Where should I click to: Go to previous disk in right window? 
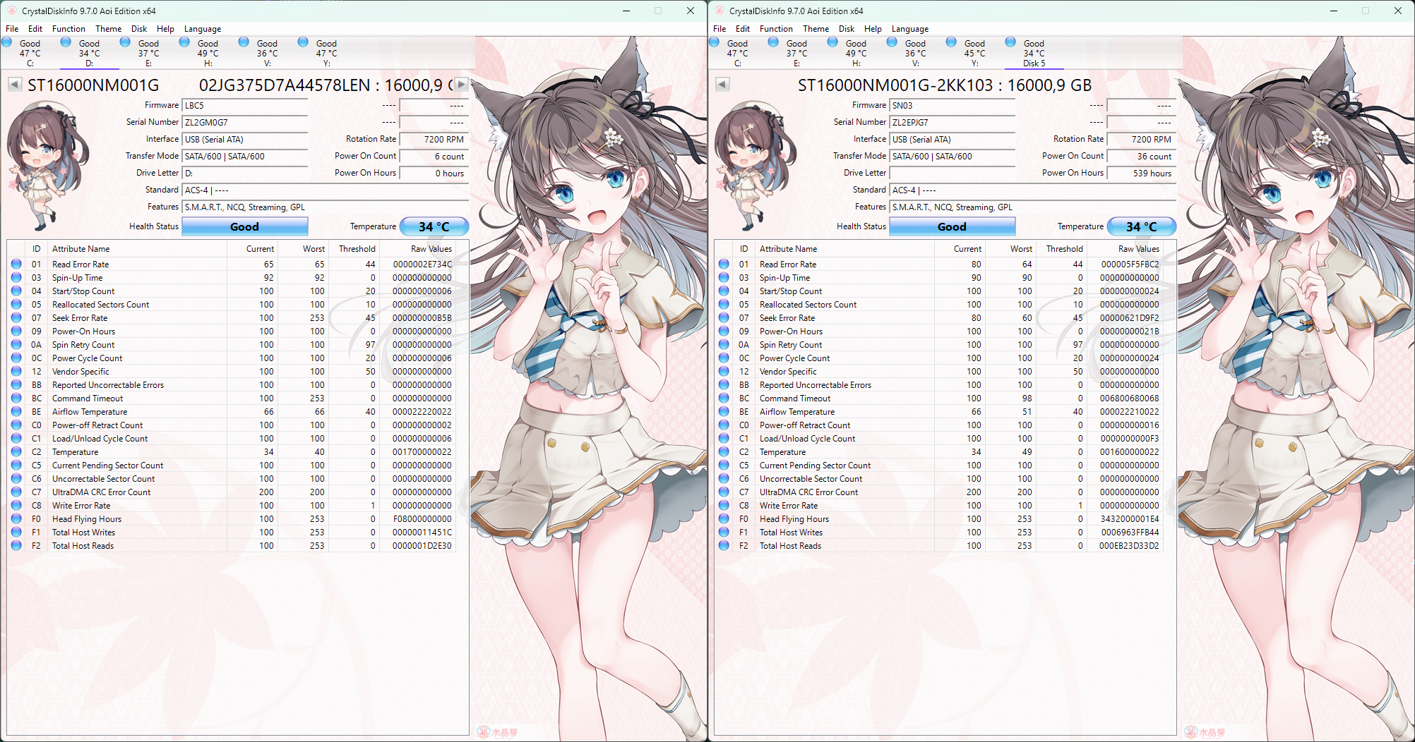click(722, 85)
